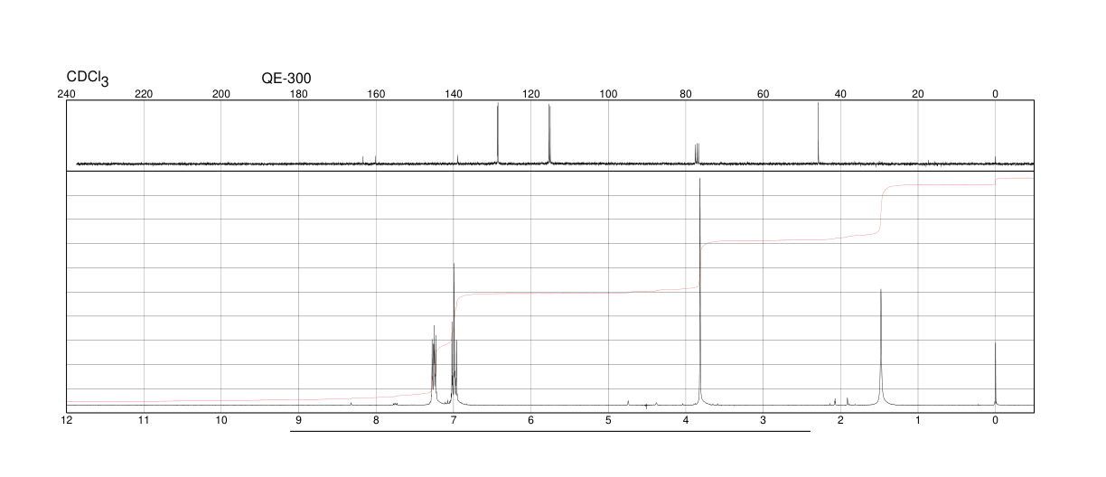
Task: Click the red integration step near 1.5 ppm
Action: click(x=881, y=210)
